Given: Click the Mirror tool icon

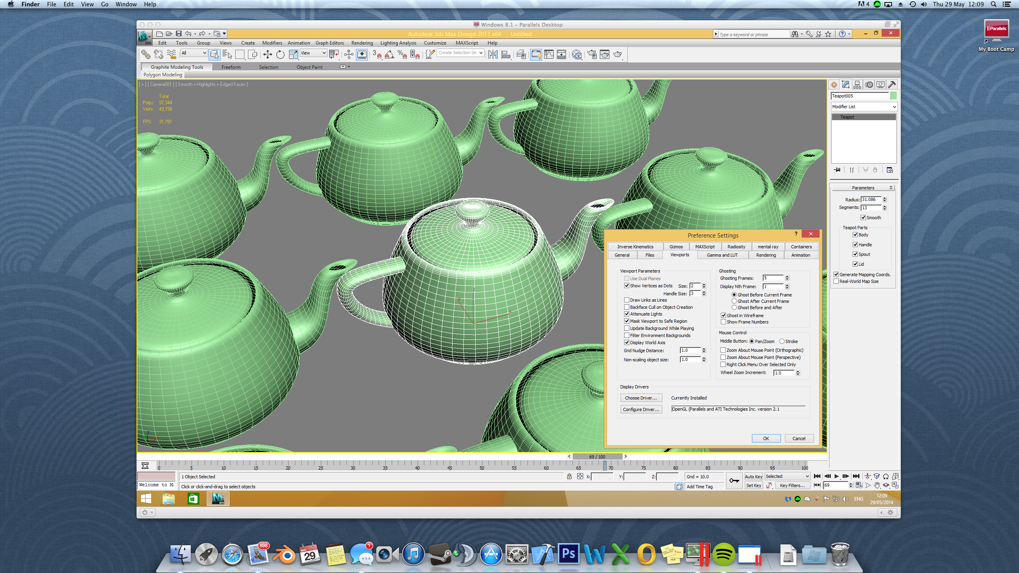Looking at the screenshot, I should pos(493,54).
